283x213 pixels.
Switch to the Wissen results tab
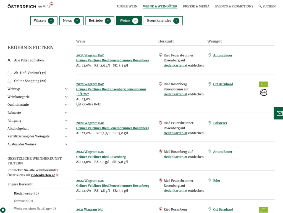[x=44, y=21]
